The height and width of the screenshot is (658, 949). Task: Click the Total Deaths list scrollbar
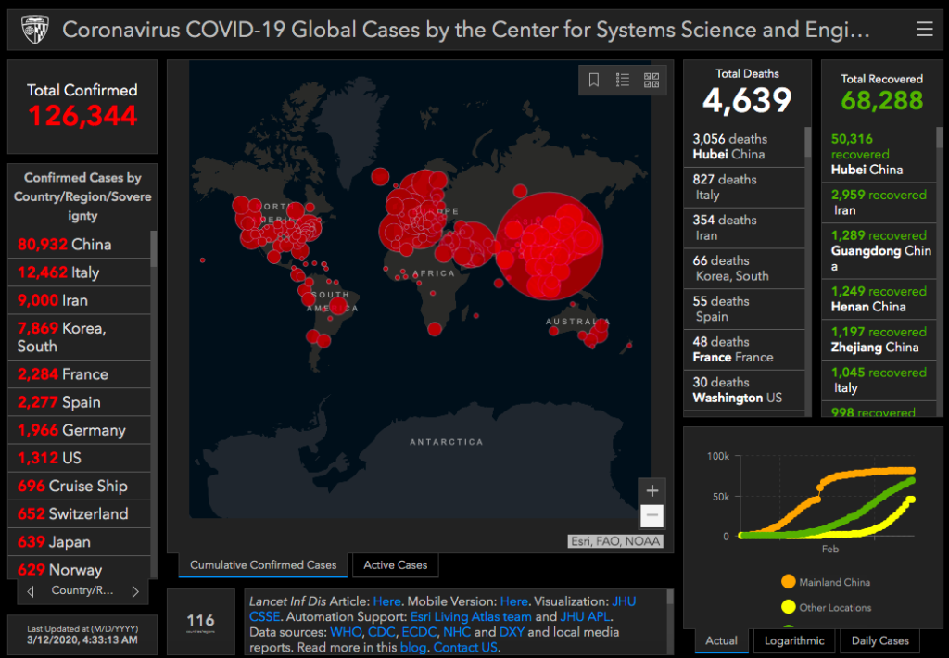click(x=807, y=144)
